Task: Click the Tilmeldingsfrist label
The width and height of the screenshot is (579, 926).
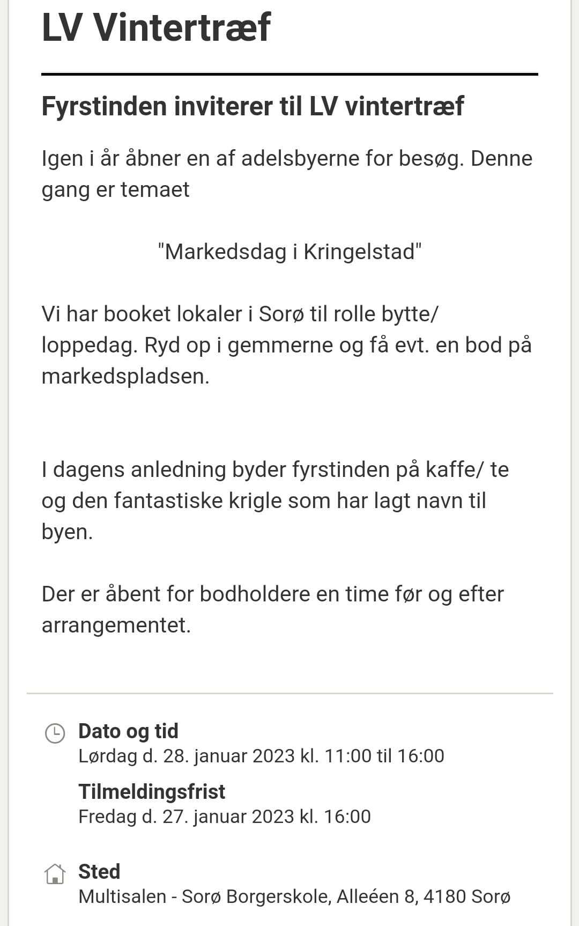Action: (x=152, y=791)
